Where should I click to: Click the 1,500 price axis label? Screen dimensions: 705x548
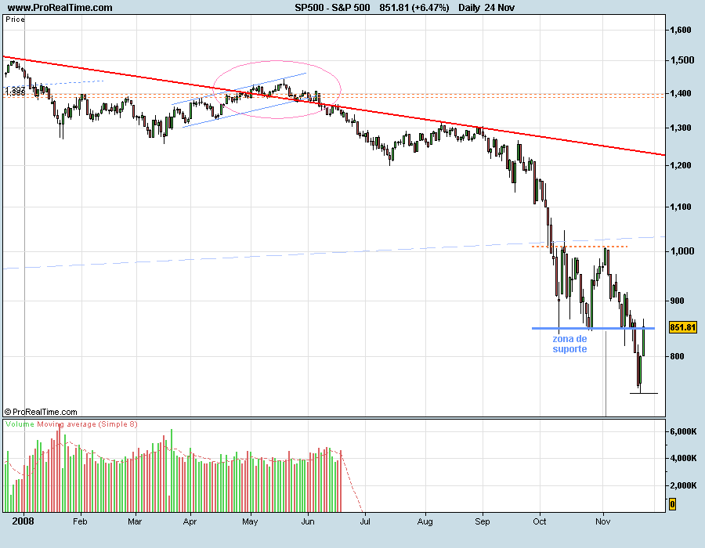pos(681,60)
